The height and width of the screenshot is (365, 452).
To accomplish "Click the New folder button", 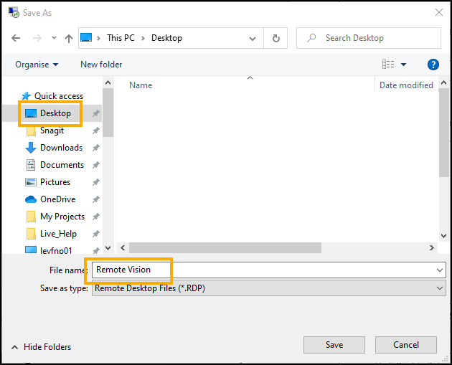I will click(101, 65).
